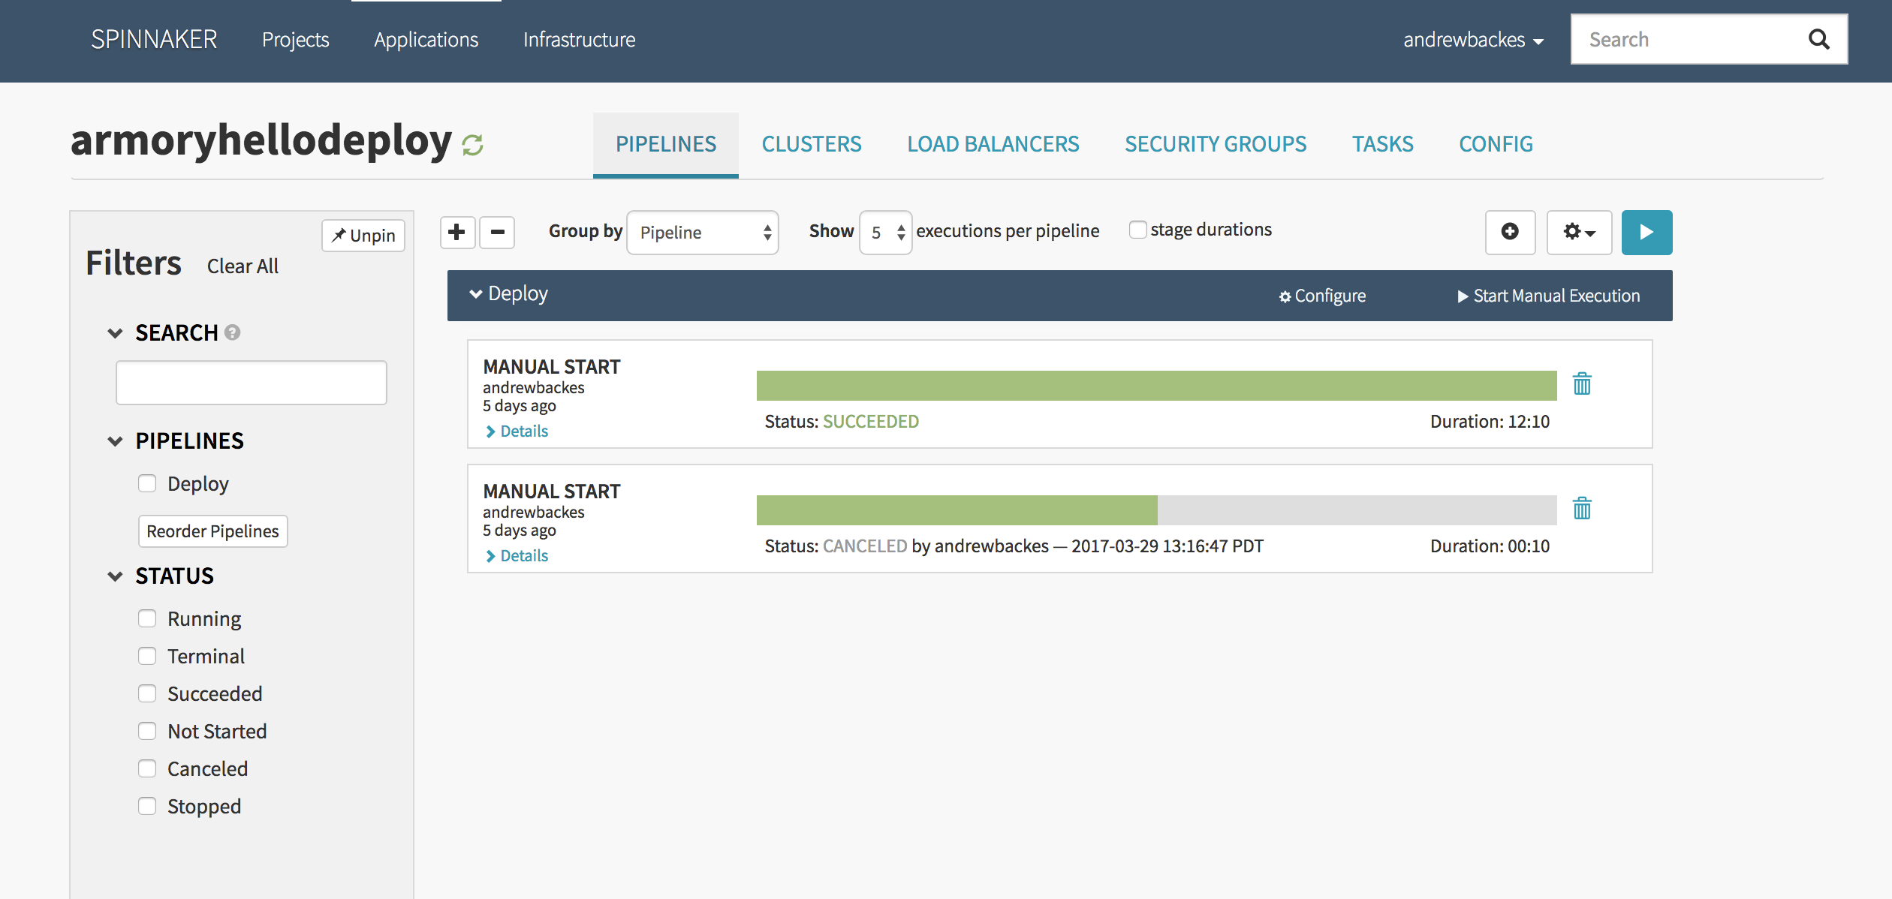
Task: Delete the succeeded execution via trash icon
Action: [x=1582, y=384]
